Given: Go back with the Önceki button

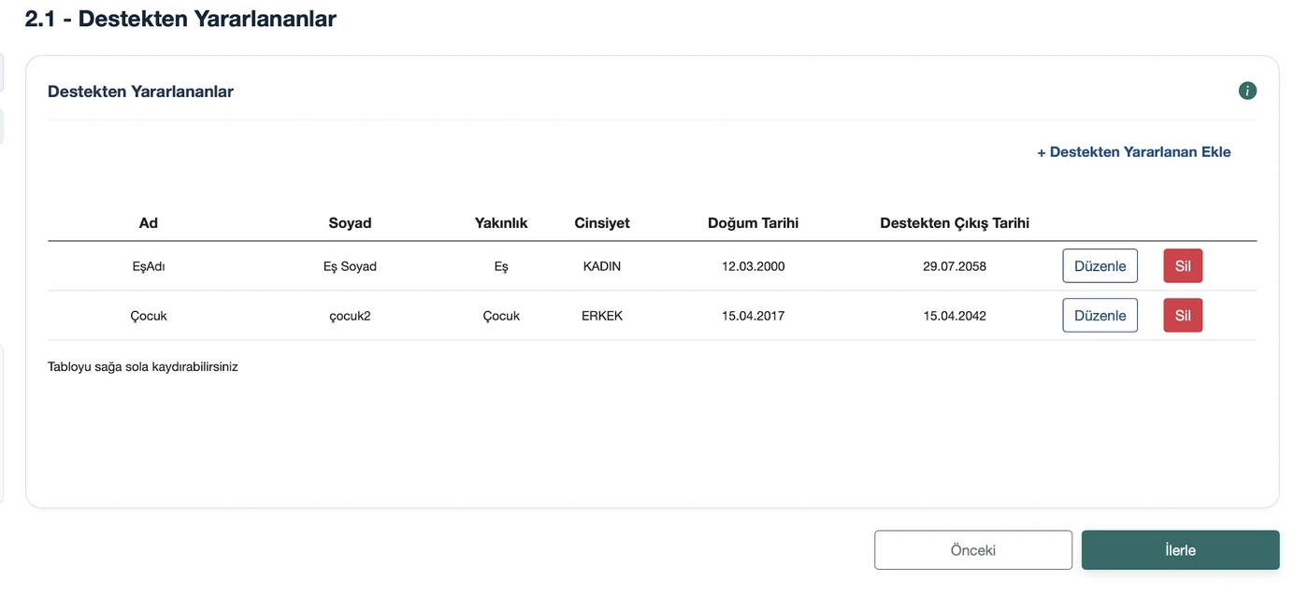Looking at the screenshot, I should (x=973, y=550).
